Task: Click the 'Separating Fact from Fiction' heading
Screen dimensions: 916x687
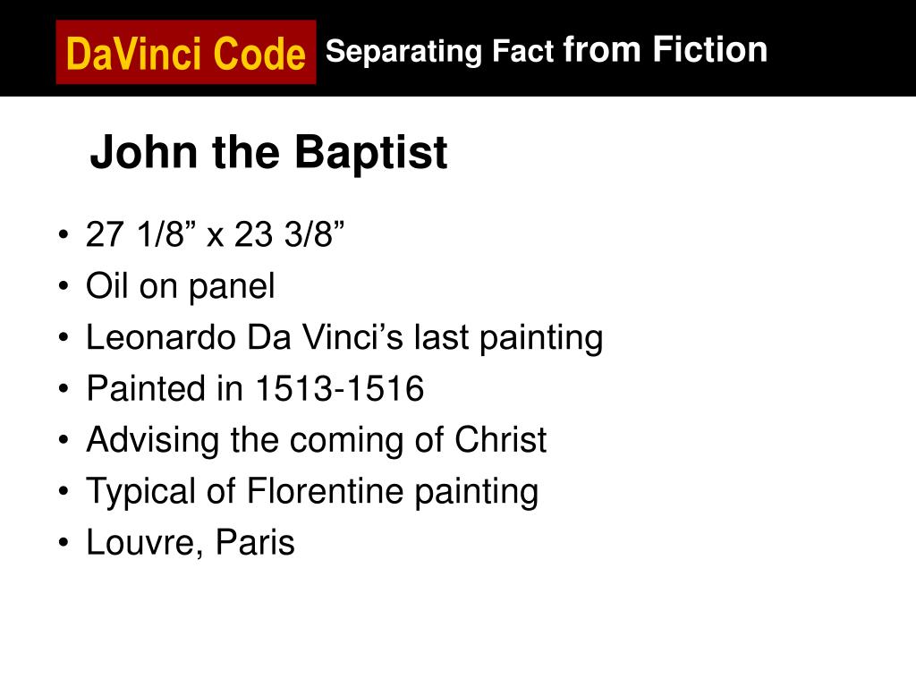Action: coord(547,50)
